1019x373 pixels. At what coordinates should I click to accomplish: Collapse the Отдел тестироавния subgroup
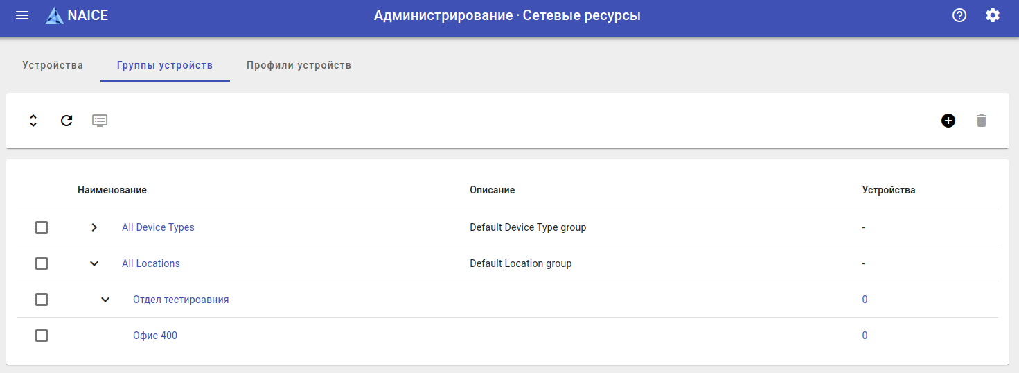tap(106, 300)
